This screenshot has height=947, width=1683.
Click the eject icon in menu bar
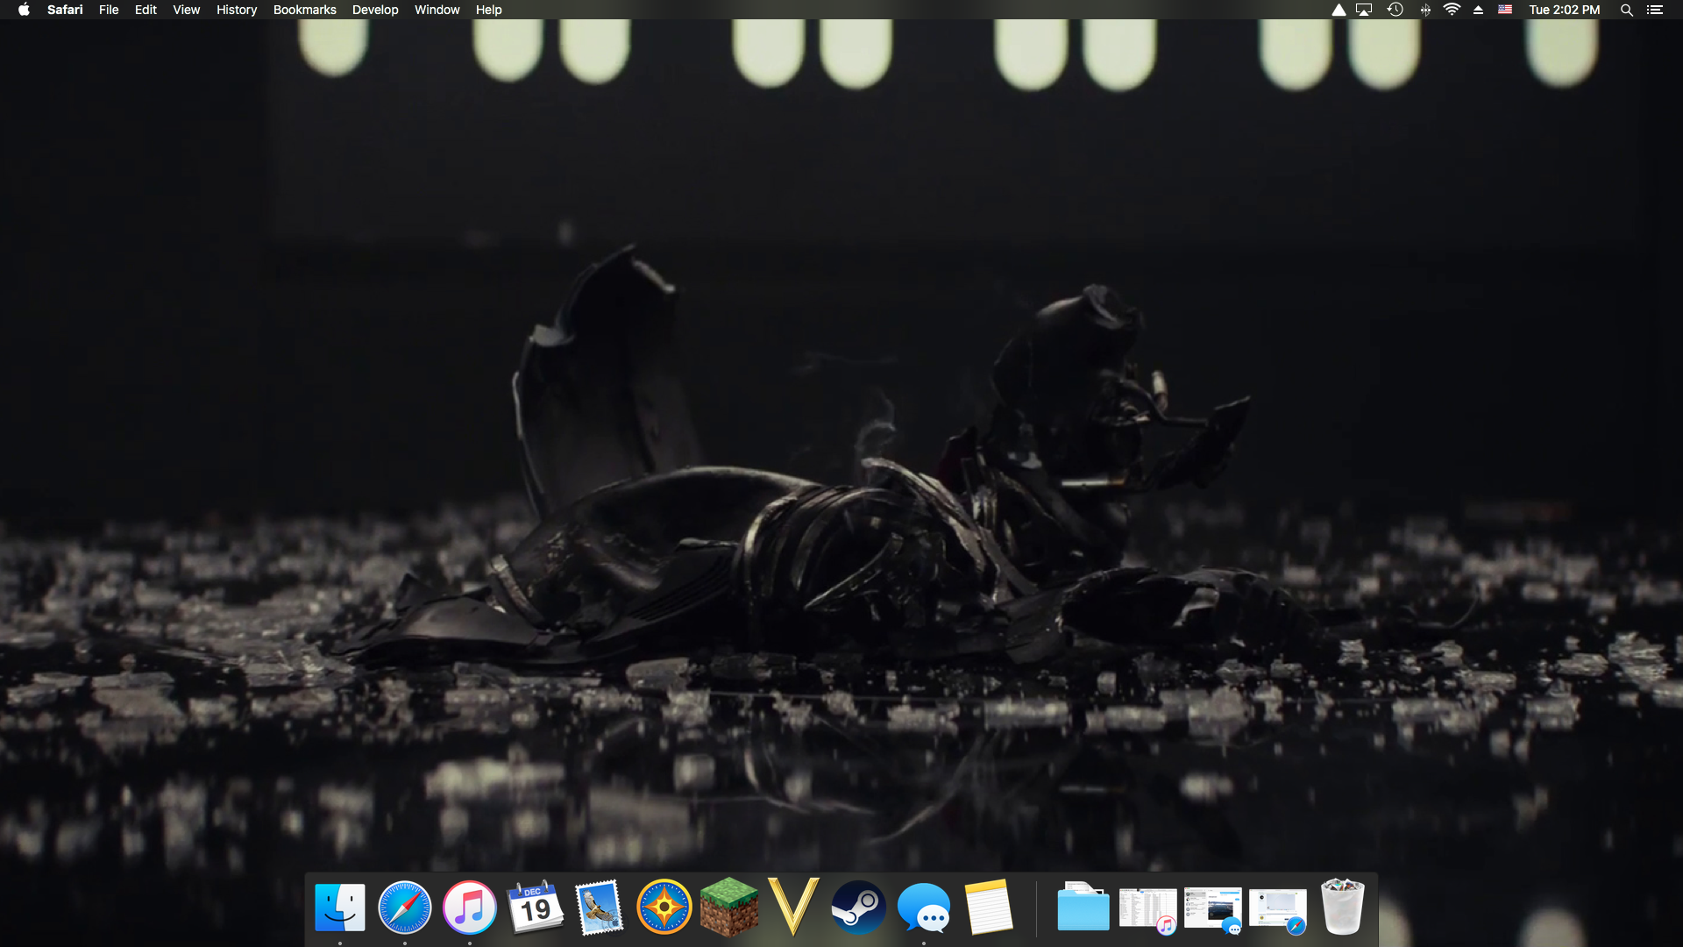point(1478,10)
